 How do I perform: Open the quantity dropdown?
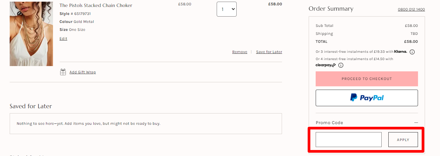point(226,9)
